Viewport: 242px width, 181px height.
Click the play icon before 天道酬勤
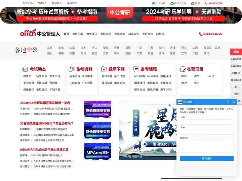pyautogui.click(x=197, y=12)
